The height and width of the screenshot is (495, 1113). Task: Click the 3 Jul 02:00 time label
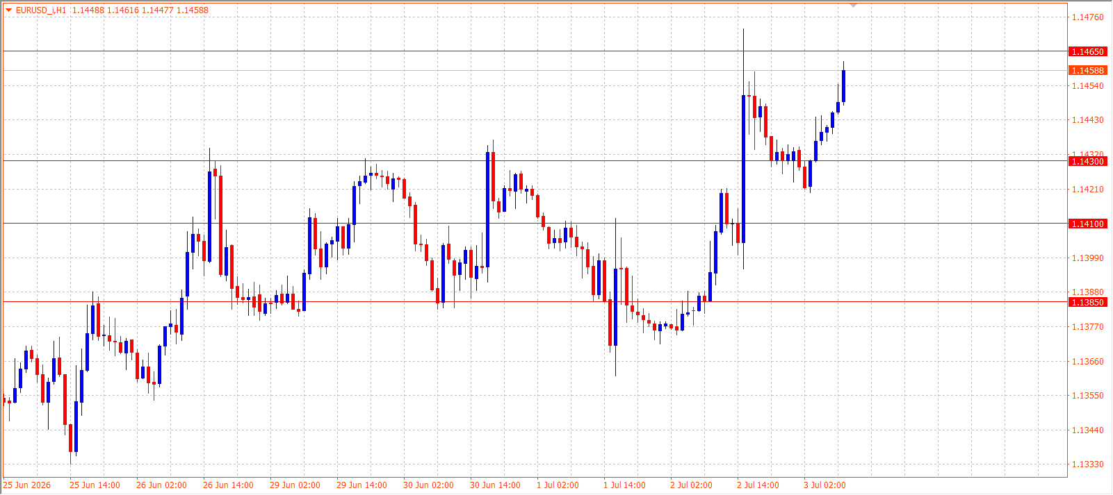pos(824,485)
